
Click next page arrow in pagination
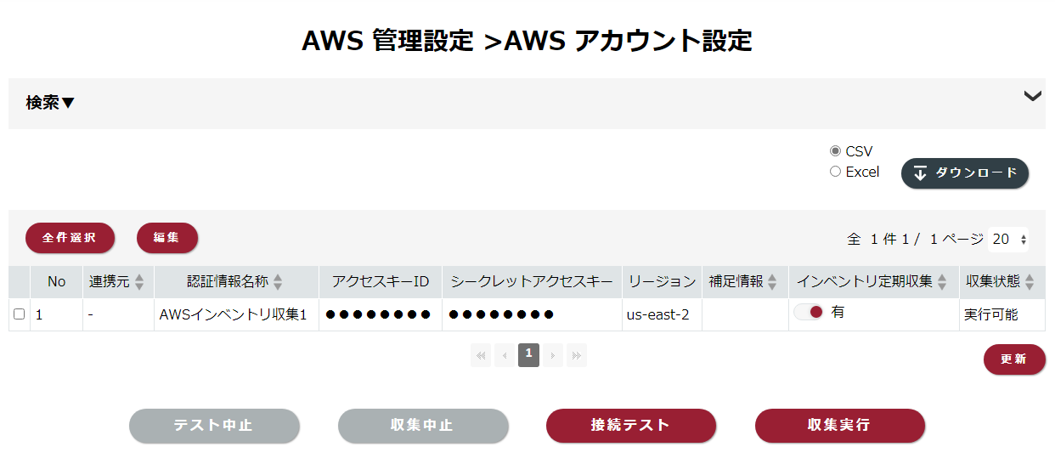pyautogui.click(x=553, y=355)
